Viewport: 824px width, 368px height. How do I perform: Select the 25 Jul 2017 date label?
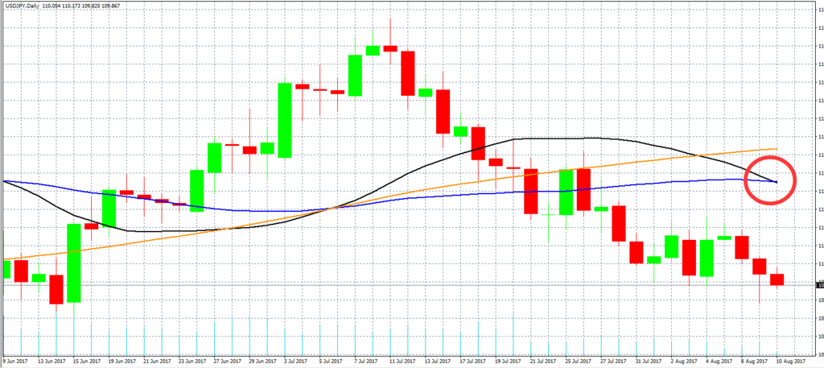coord(579,362)
